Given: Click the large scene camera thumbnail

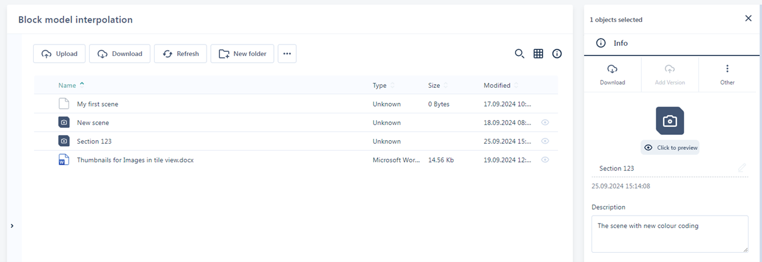Looking at the screenshot, I should (670, 121).
